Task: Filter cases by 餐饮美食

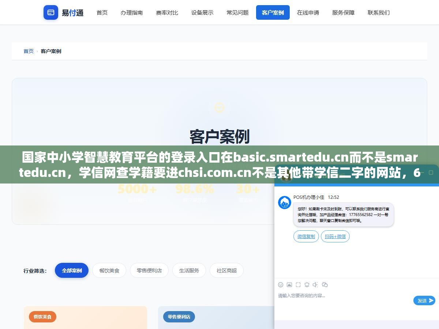Action: [x=109, y=271]
